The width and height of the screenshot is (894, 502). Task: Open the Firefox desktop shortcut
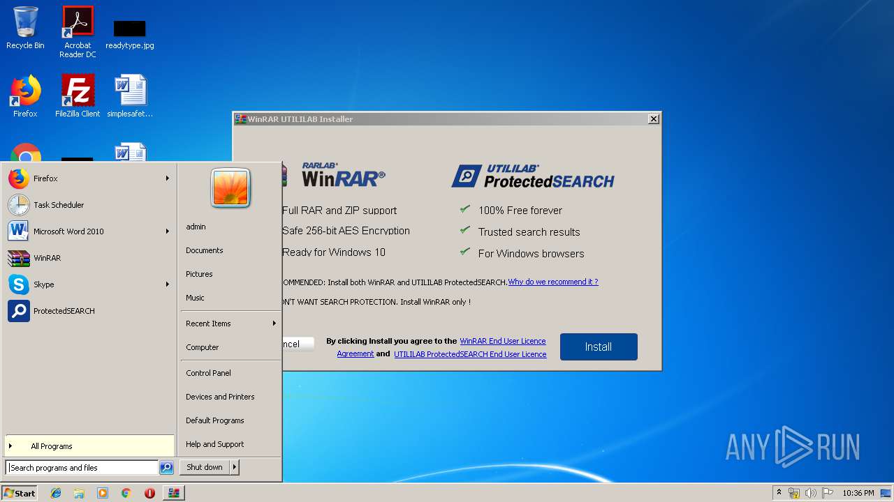[25, 96]
